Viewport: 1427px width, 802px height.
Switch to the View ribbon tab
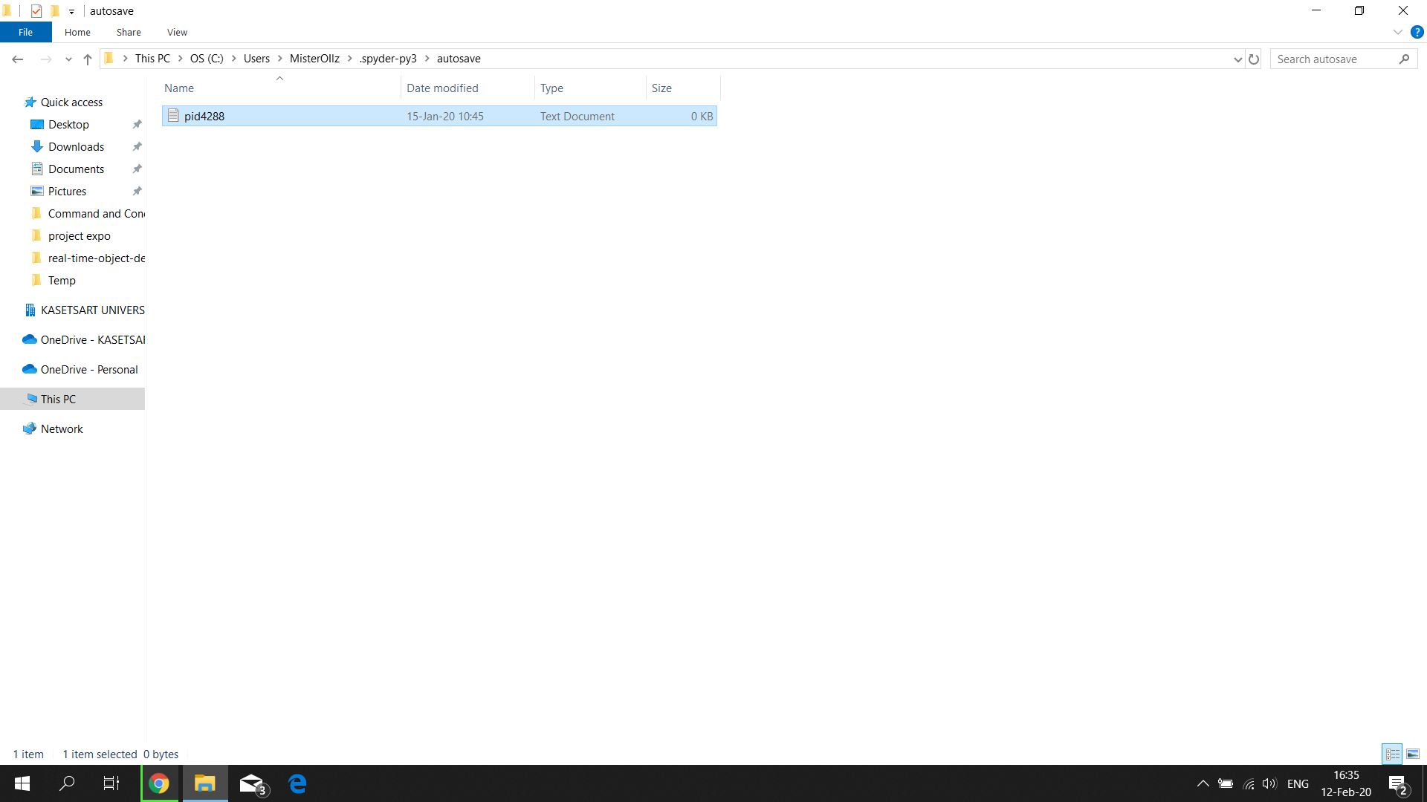pyautogui.click(x=177, y=32)
